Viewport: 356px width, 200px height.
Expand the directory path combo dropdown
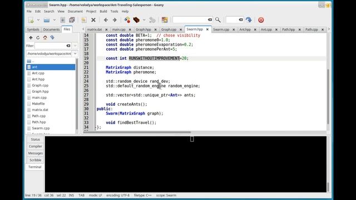pyautogui.click(x=75, y=54)
